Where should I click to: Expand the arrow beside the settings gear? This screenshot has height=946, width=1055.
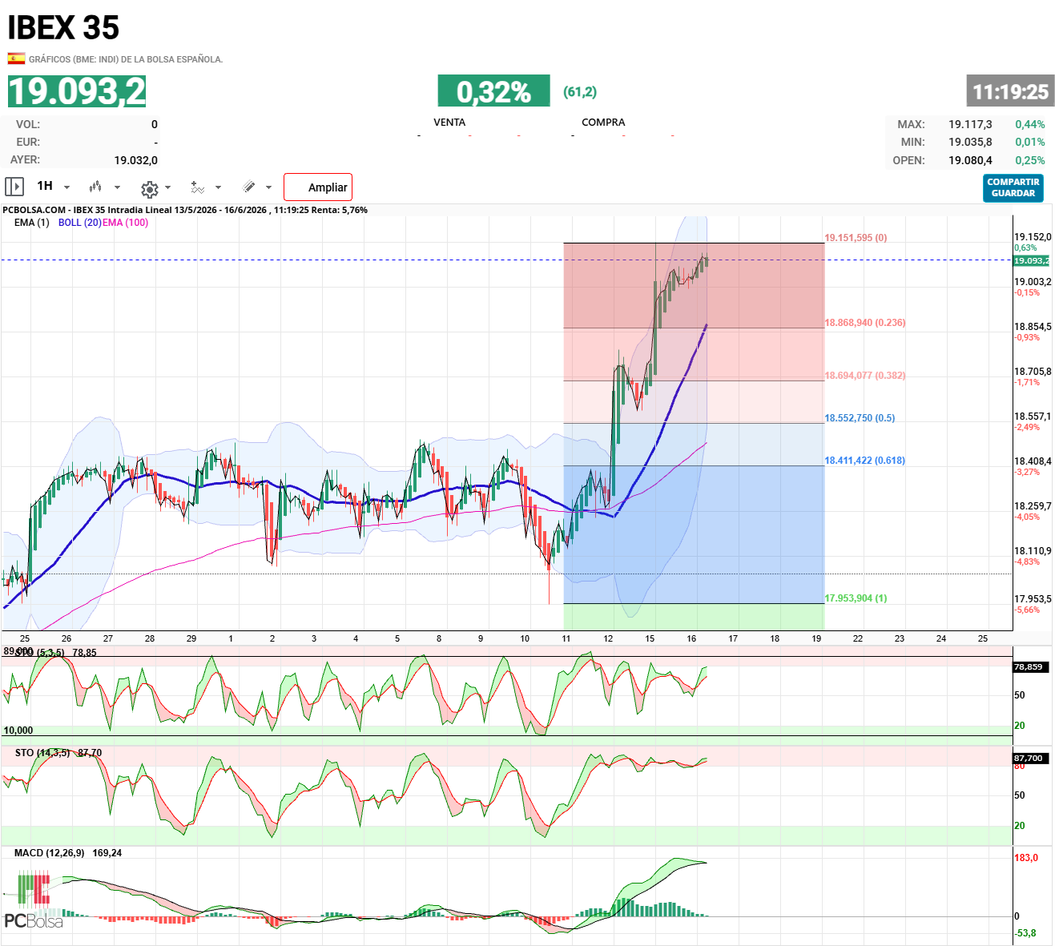click(167, 187)
